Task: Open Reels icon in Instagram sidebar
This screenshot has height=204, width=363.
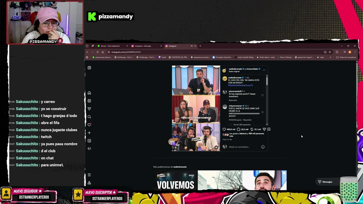Action: click(x=89, y=101)
